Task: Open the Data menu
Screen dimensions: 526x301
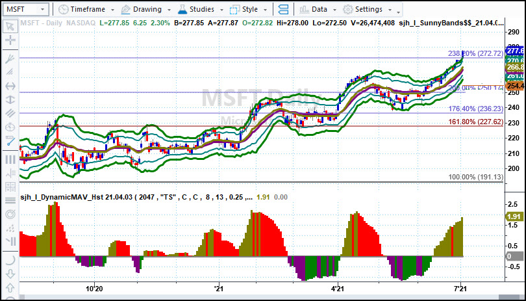Action: [318, 9]
